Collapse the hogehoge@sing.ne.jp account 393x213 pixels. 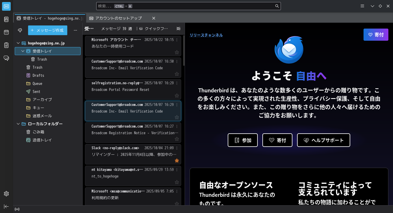(x=18, y=43)
